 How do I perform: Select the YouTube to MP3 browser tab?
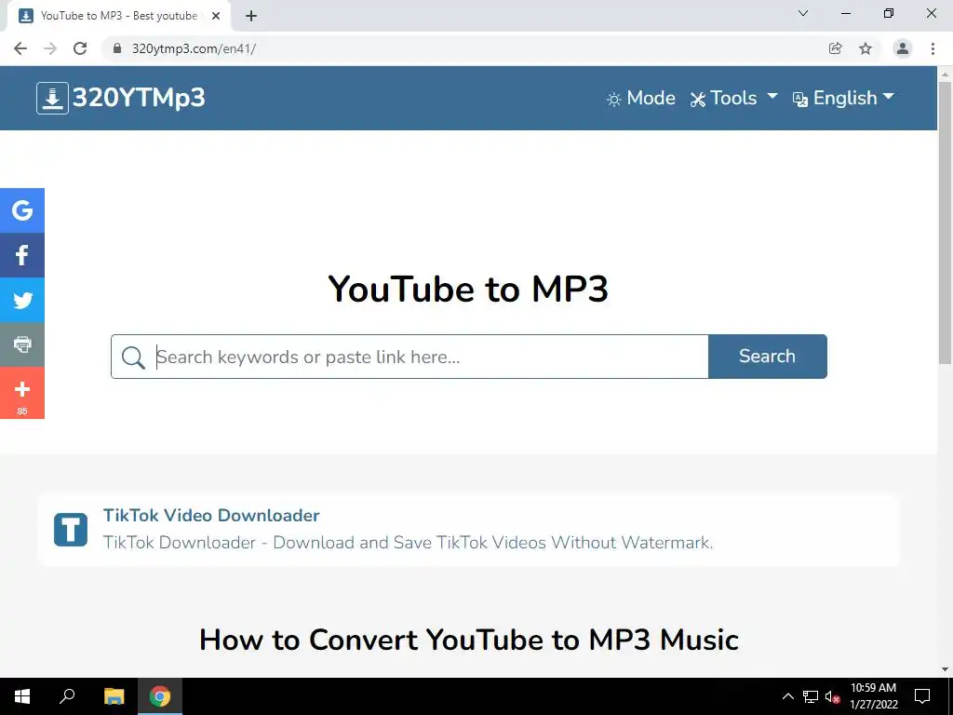coord(118,16)
